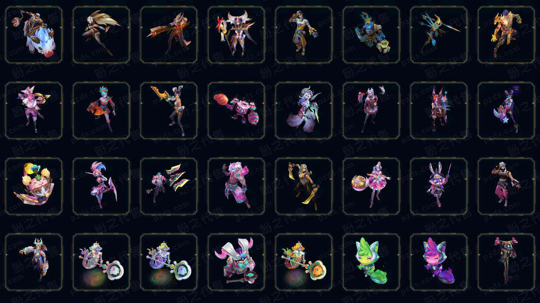The width and height of the screenshot is (540, 303).
Task: Pick the dark scarecrow figure with pink bows
Action: pos(506,262)
